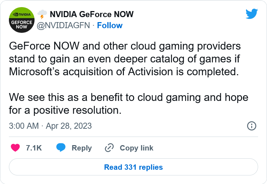Click the Reply text label
The image size is (267, 184).
(x=82, y=148)
